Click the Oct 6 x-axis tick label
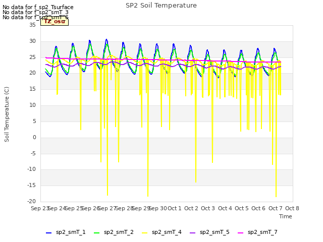Viewport: 323px width, 242px height. point(258,208)
